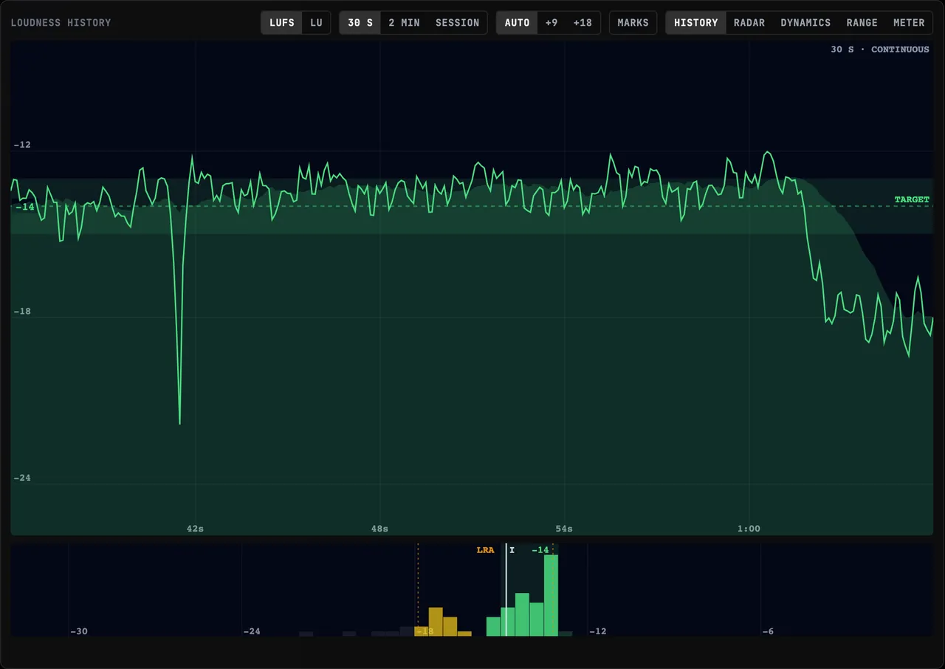
Task: Click the tallest green histogram bar
Action: click(551, 595)
